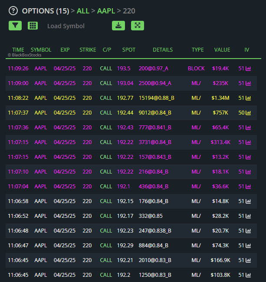
Task: Select the $757K value cell
Action: point(220,113)
